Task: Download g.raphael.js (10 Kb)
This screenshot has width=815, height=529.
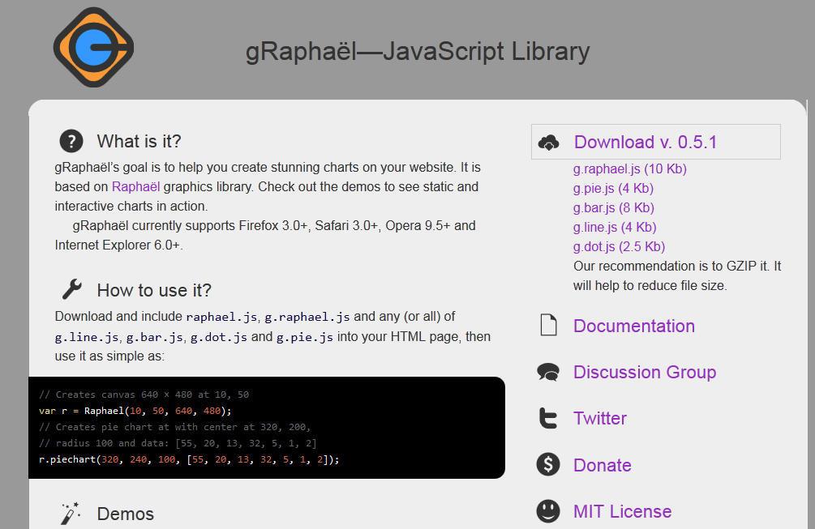Action: coord(629,169)
